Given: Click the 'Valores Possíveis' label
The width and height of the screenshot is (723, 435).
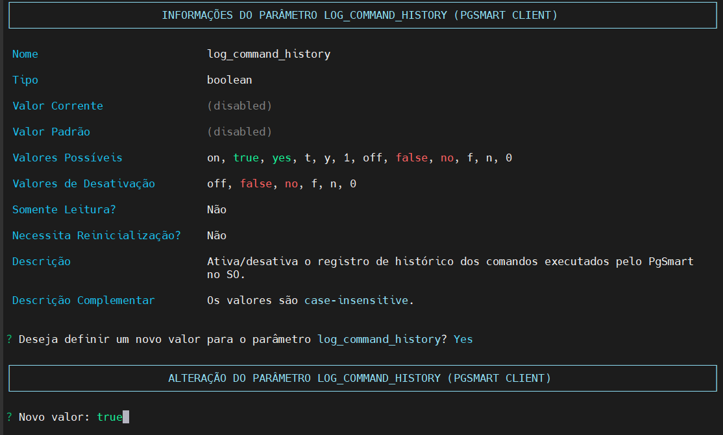Looking at the screenshot, I should (x=67, y=158).
